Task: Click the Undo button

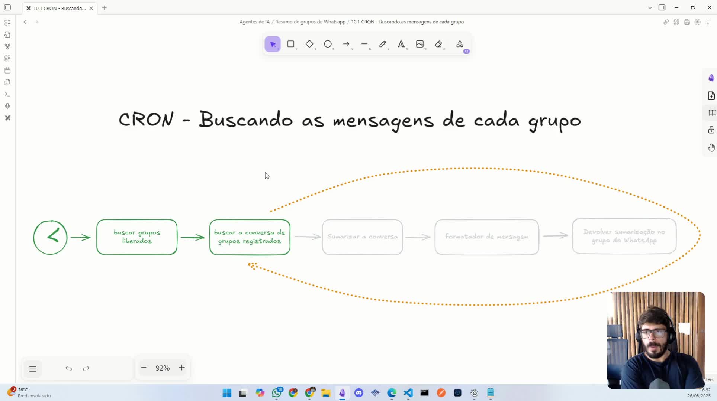Action: 68,368
